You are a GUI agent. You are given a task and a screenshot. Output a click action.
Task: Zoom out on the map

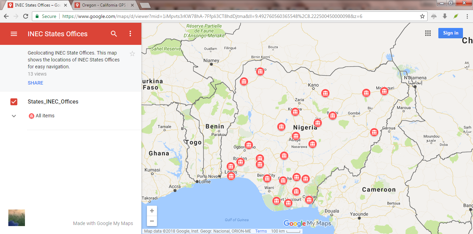152,221
